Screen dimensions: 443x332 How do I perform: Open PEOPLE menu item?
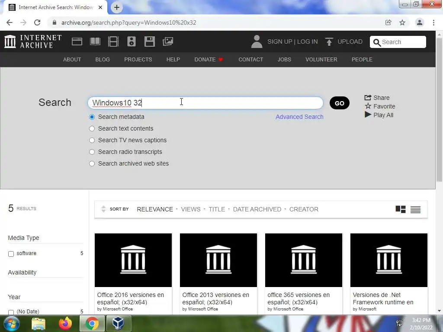[x=362, y=60]
